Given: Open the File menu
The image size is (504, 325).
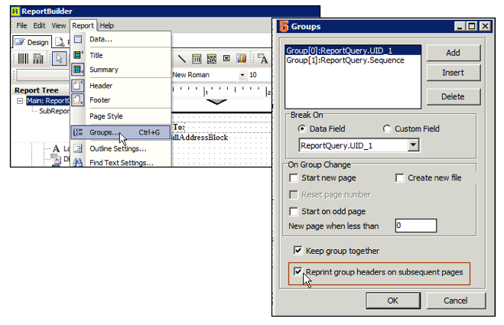Looking at the screenshot, I should pos(21,25).
